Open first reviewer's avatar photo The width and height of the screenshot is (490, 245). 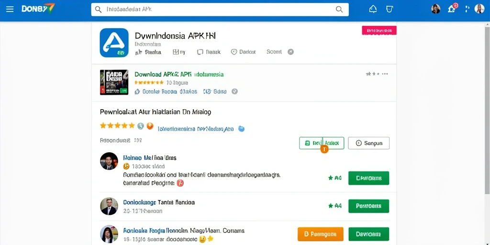pos(109,161)
